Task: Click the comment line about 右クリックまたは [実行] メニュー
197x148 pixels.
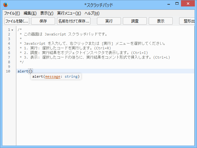Action: point(92,43)
